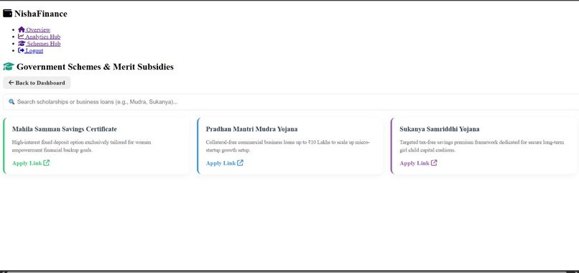The width and height of the screenshot is (579, 273).
Task: Click the Overview home icon
Action: (x=22, y=29)
